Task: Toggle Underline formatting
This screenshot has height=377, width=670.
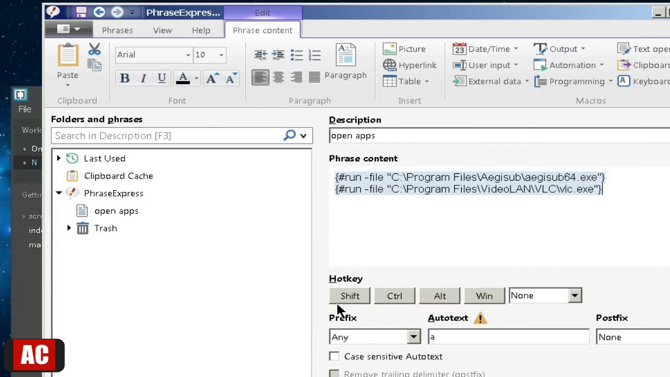Action: [162, 79]
